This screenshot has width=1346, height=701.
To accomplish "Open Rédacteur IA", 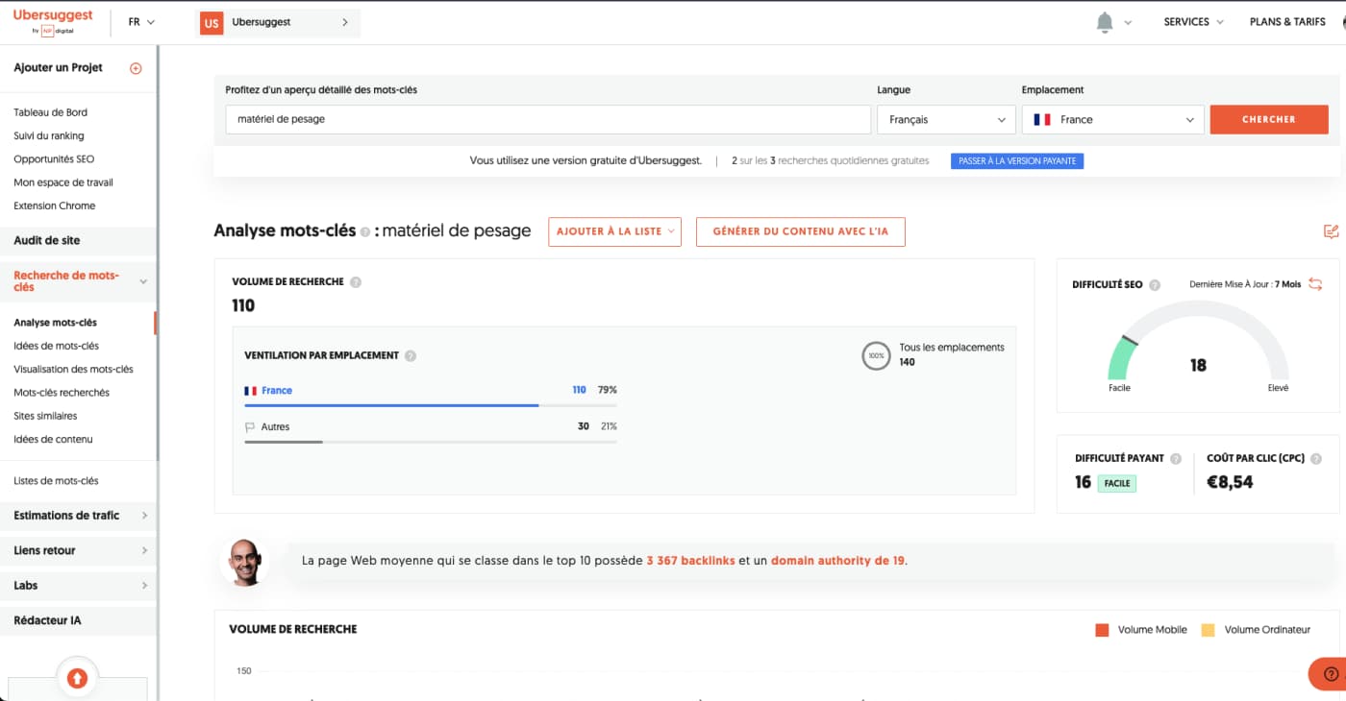I will point(78,620).
